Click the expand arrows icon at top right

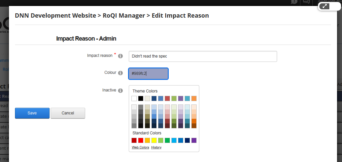tap(324, 6)
